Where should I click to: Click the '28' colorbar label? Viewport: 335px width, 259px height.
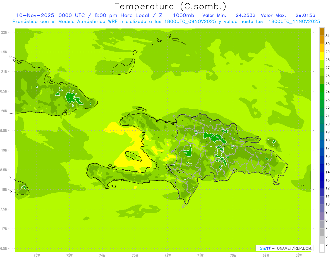click(x=327, y=60)
